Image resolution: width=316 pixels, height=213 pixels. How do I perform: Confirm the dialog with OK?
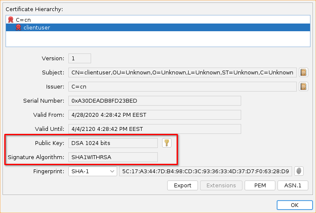tap(295, 205)
